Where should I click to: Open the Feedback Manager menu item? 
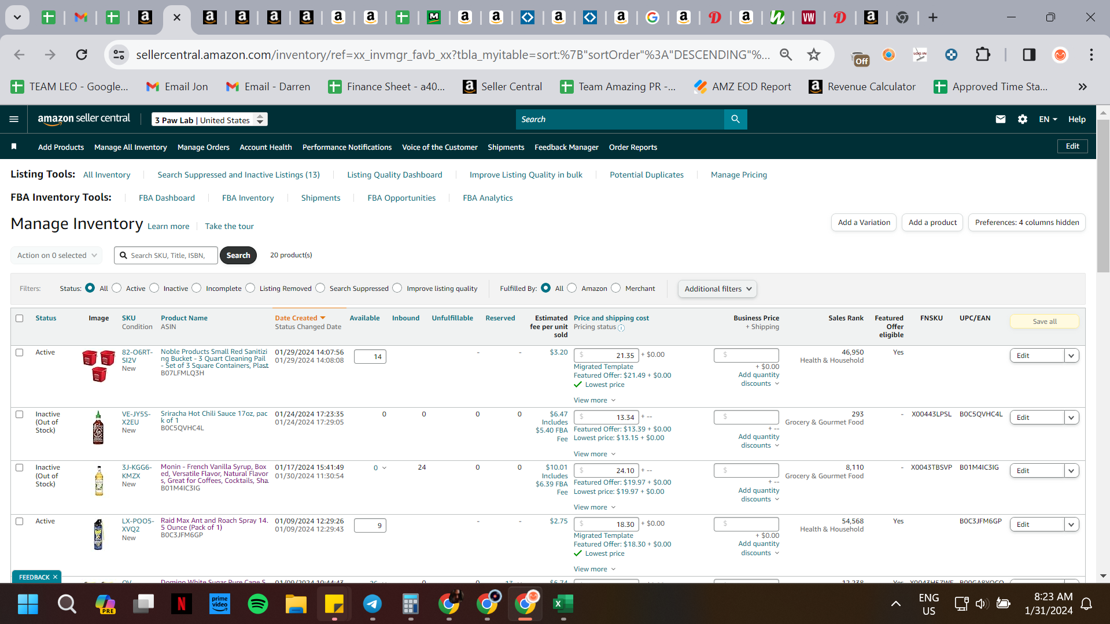click(566, 147)
